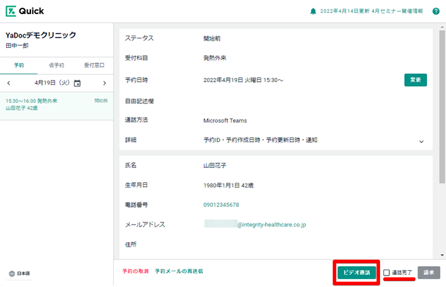Viewport: 446px width, 287px height.
Task: Switch to the 予約 tab
Action: click(x=19, y=65)
